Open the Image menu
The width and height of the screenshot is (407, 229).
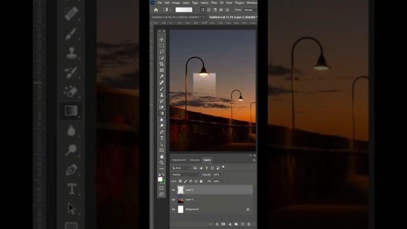[176, 3]
